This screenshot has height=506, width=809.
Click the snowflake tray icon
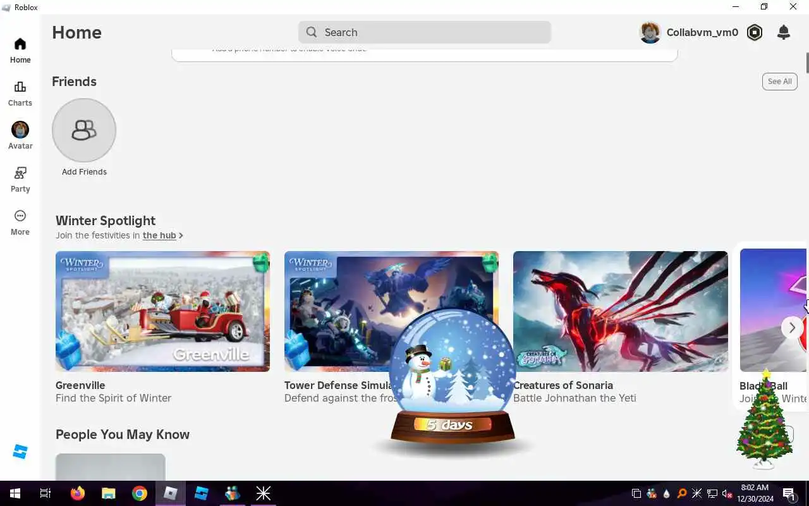pyautogui.click(x=696, y=493)
